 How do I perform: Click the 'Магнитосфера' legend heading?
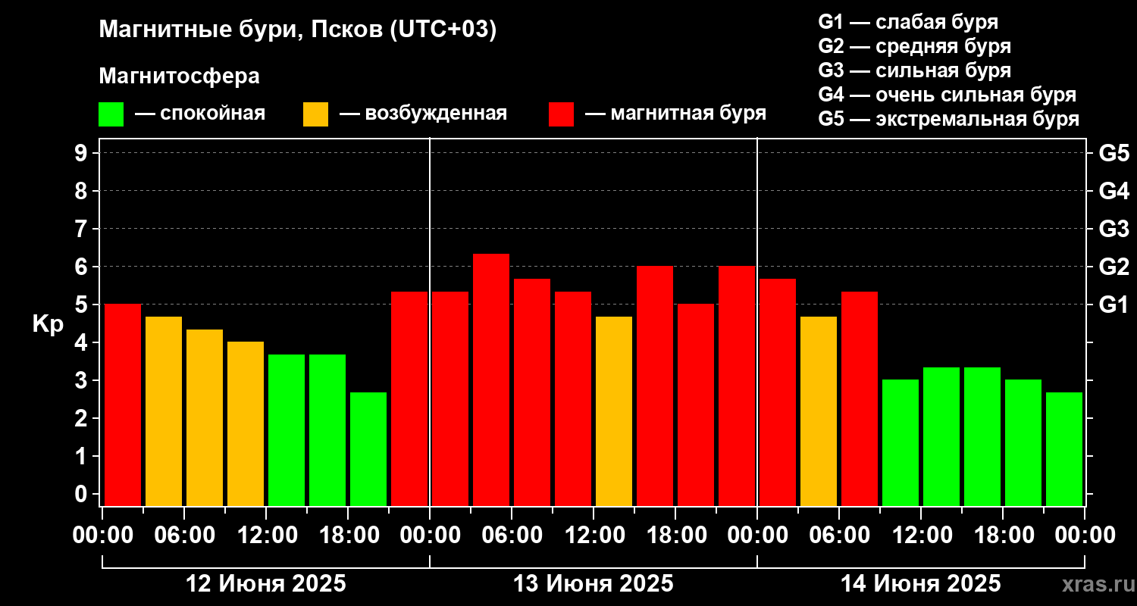(180, 77)
